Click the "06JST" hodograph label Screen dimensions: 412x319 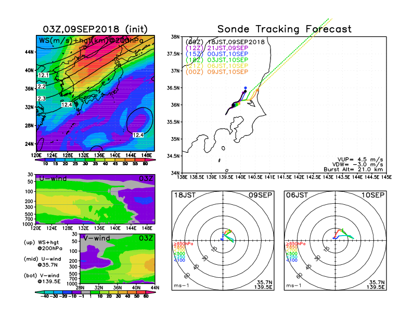297,195
